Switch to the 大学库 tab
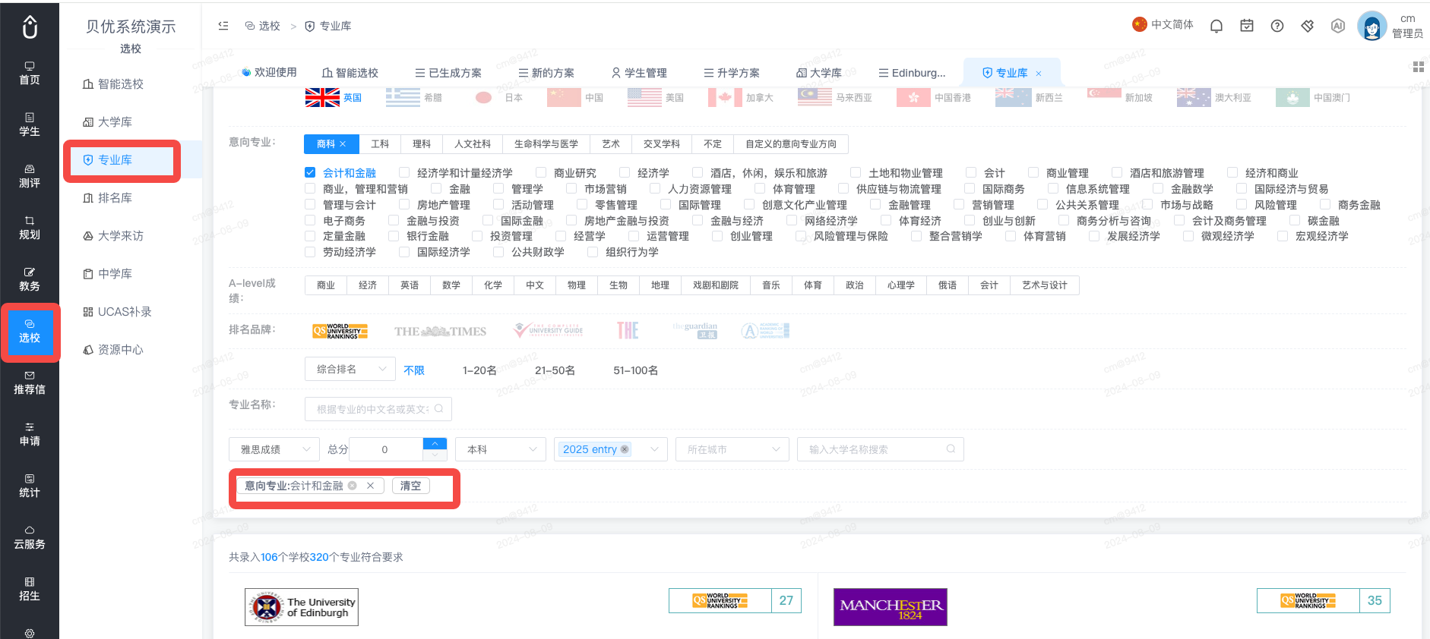The height and width of the screenshot is (639, 1430). 818,73
